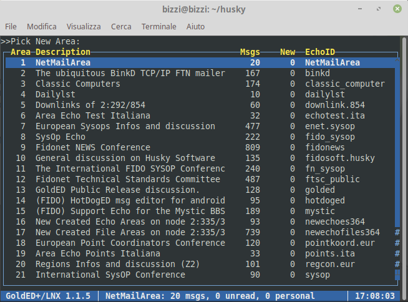
Task: Click the bizzi@bizzi: ~/husky title bar
Action: 204,9
